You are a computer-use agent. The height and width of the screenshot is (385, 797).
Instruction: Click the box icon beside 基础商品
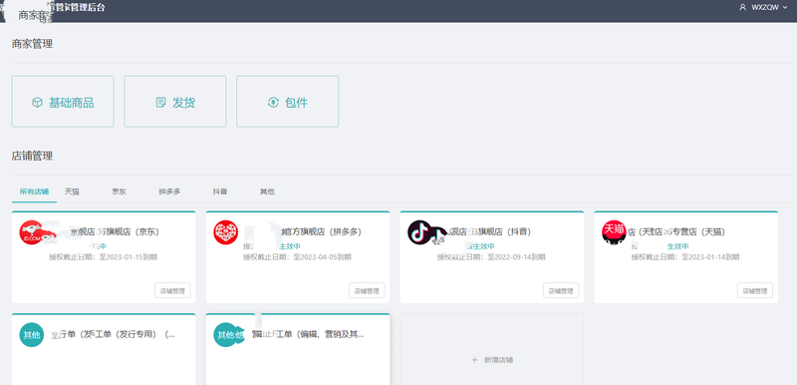pos(37,103)
